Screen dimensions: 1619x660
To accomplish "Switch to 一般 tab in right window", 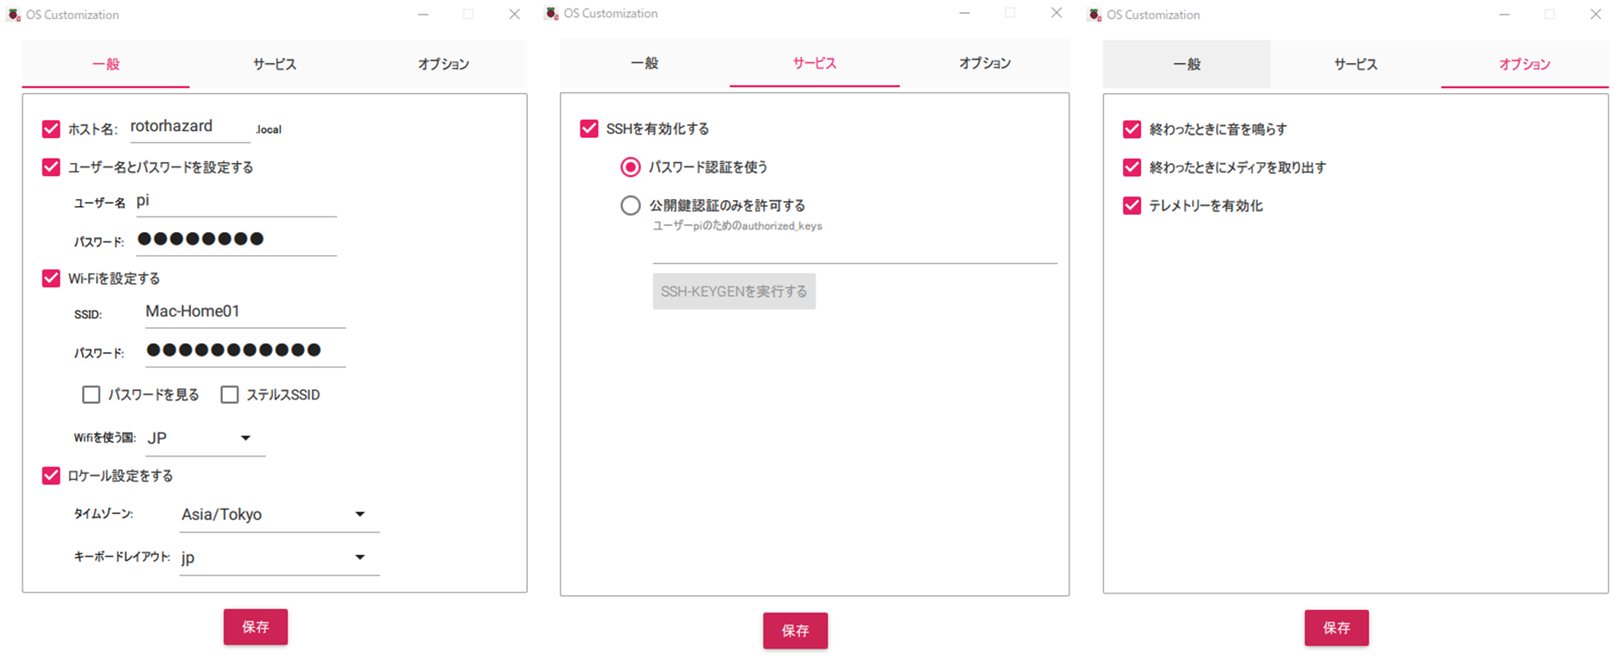I will pos(1186,64).
